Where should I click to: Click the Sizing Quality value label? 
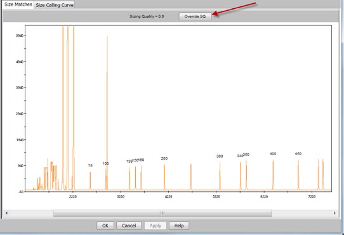click(x=147, y=16)
